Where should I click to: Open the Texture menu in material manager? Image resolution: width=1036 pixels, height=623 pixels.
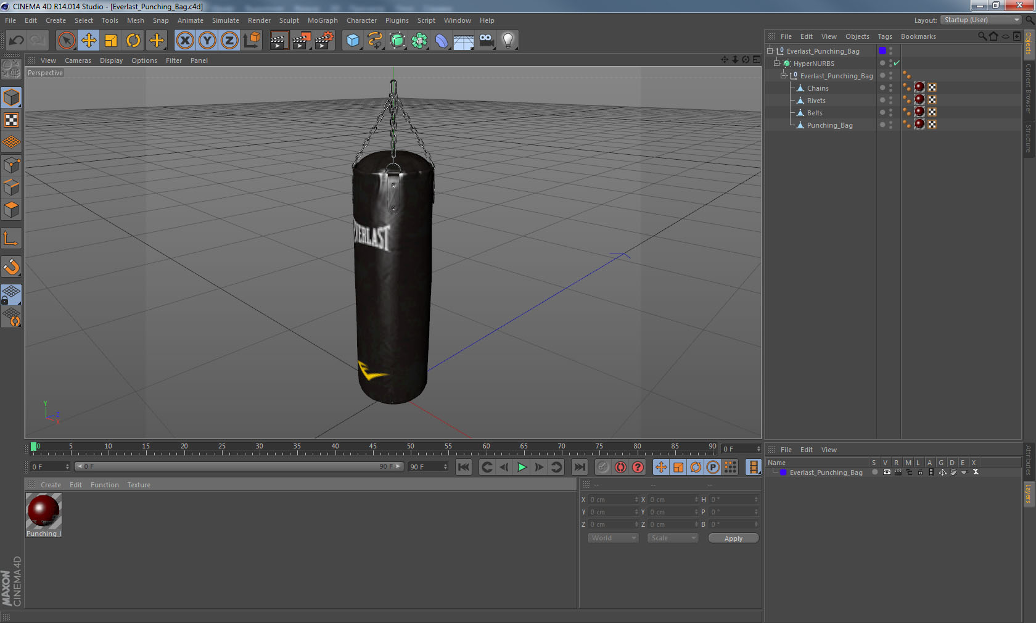point(139,485)
